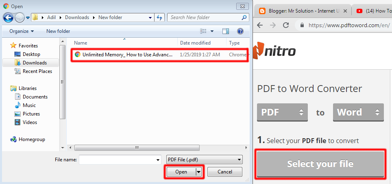Click the horizontal scrollbar in file list

tap(137, 148)
